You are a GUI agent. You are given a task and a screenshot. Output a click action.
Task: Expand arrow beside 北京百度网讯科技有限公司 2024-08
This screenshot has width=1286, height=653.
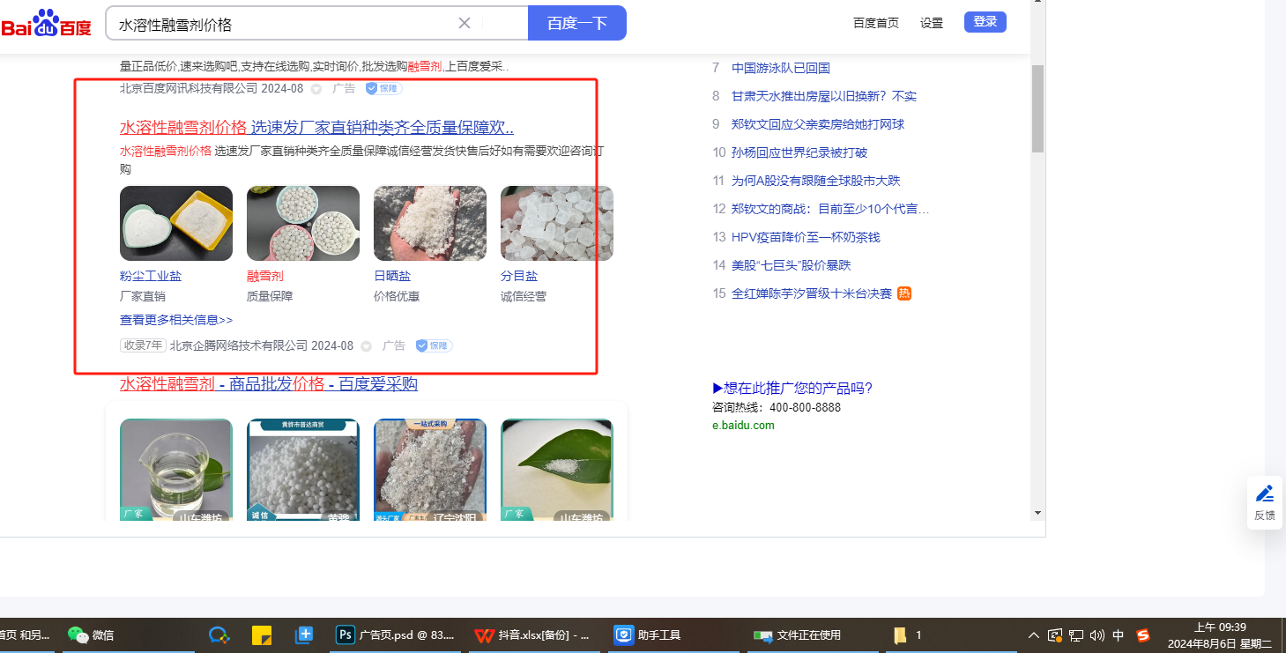tap(316, 89)
